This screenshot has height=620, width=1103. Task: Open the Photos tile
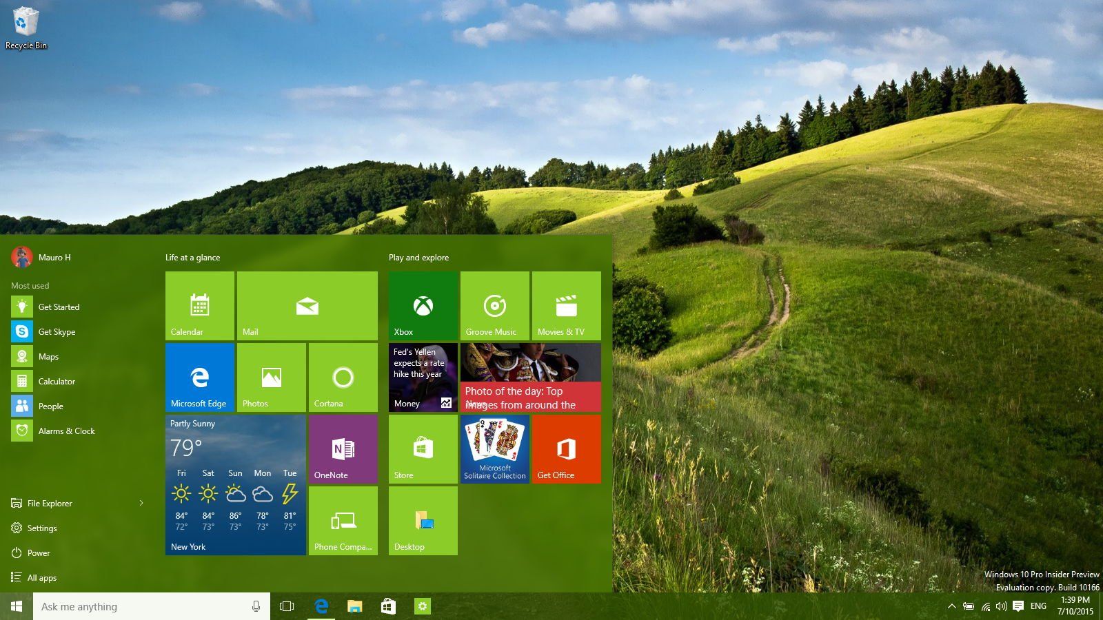pos(272,378)
